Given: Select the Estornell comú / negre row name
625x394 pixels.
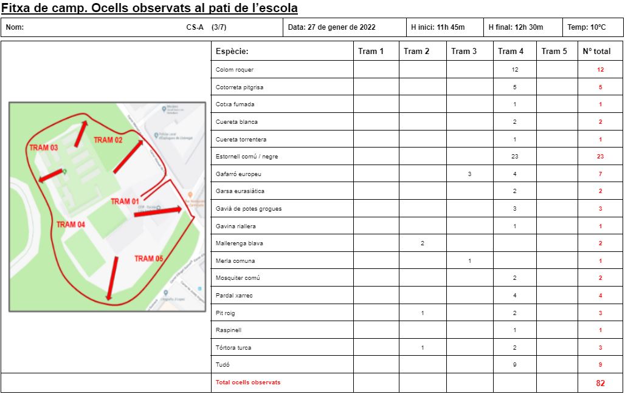Looking at the screenshot, I should 247,157.
